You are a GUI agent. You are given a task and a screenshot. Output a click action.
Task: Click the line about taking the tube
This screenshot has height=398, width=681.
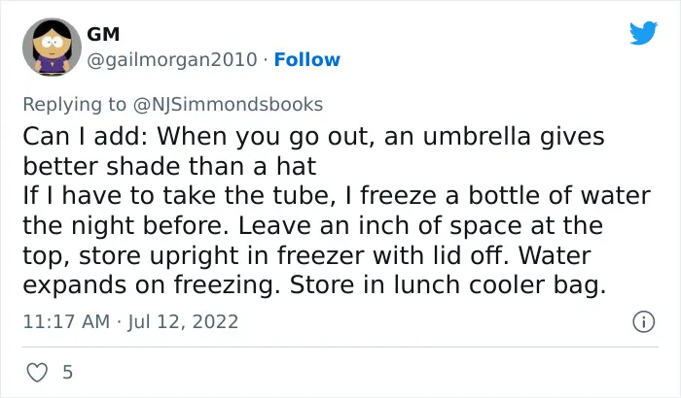coord(337,195)
